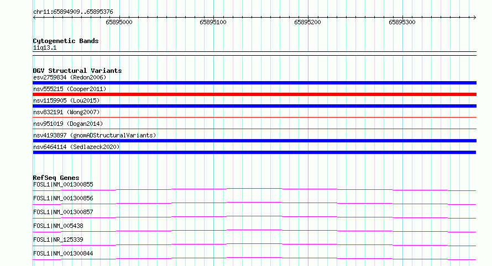Click the magenta line for FOSL1|NM_001300855
This screenshot has width=492, height=266.
click(x=254, y=189)
